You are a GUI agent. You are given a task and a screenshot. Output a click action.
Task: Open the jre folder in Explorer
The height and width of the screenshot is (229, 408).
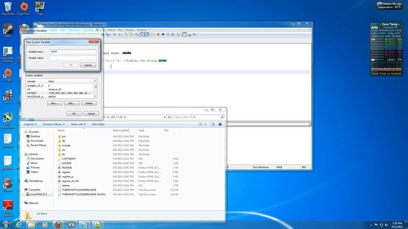[x=63, y=150]
